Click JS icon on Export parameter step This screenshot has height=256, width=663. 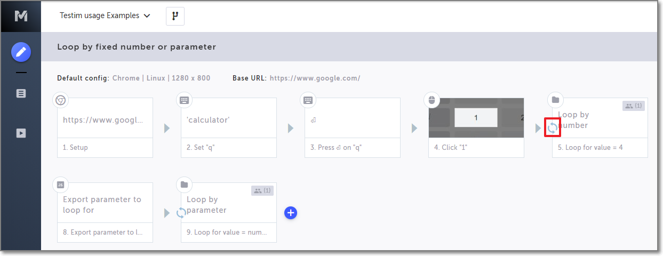coord(61,185)
